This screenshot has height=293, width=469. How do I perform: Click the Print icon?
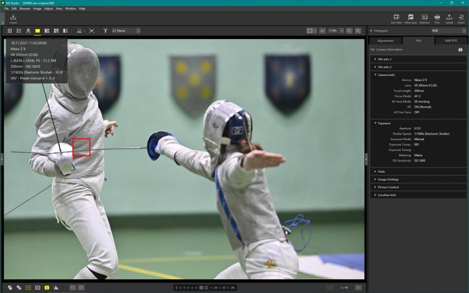(437, 19)
